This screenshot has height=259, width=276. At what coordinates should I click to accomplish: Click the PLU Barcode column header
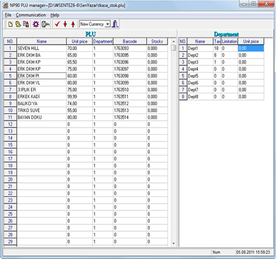(130, 41)
